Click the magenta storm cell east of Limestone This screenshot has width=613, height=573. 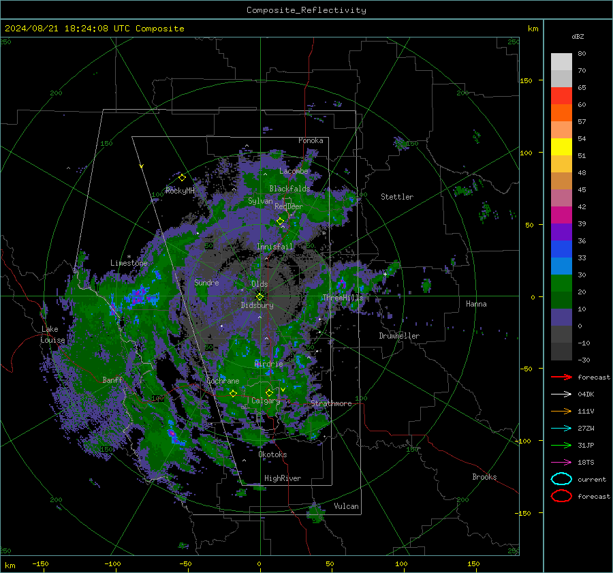coord(139,296)
